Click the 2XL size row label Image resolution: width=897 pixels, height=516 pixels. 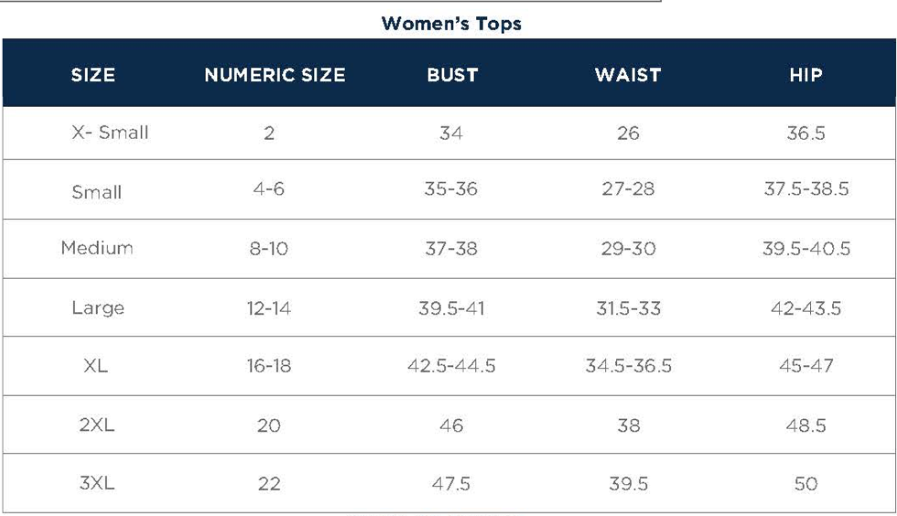(97, 425)
